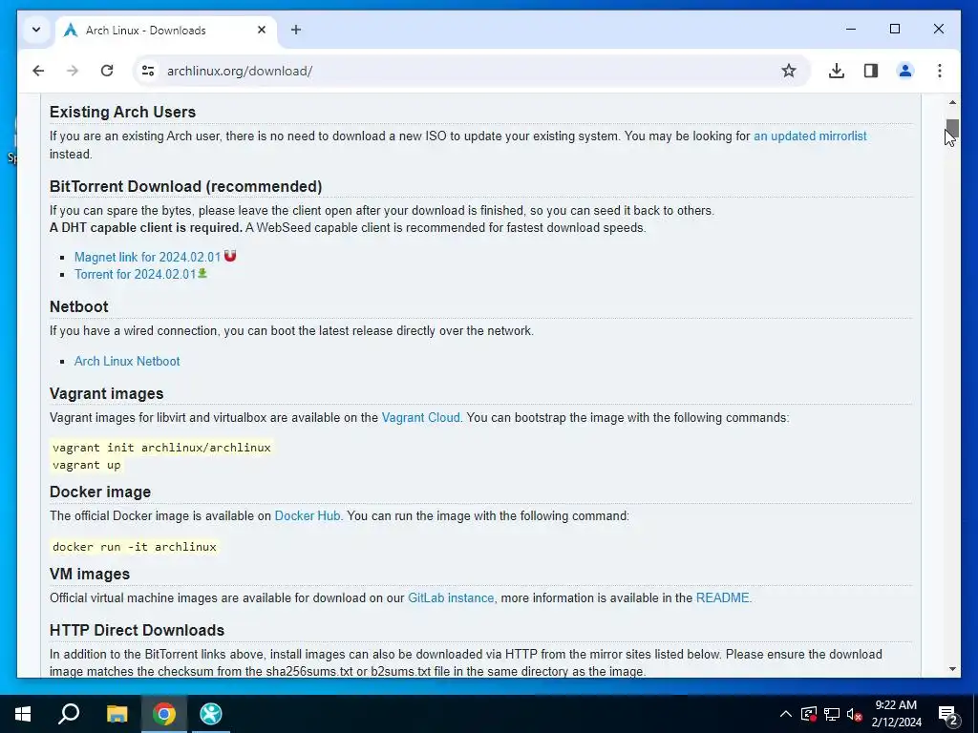Open the Windows Start menu
Image resolution: width=978 pixels, height=733 pixels.
[x=23, y=714]
